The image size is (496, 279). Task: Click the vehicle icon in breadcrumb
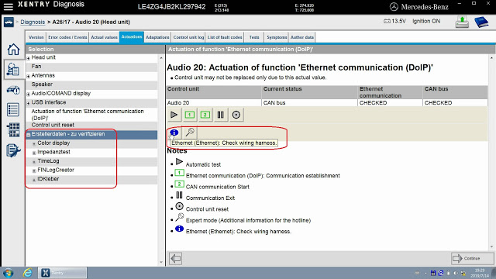(9, 22)
